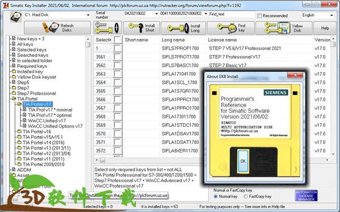Click the two-keys toolbar icon beside Install Short

coord(108,28)
